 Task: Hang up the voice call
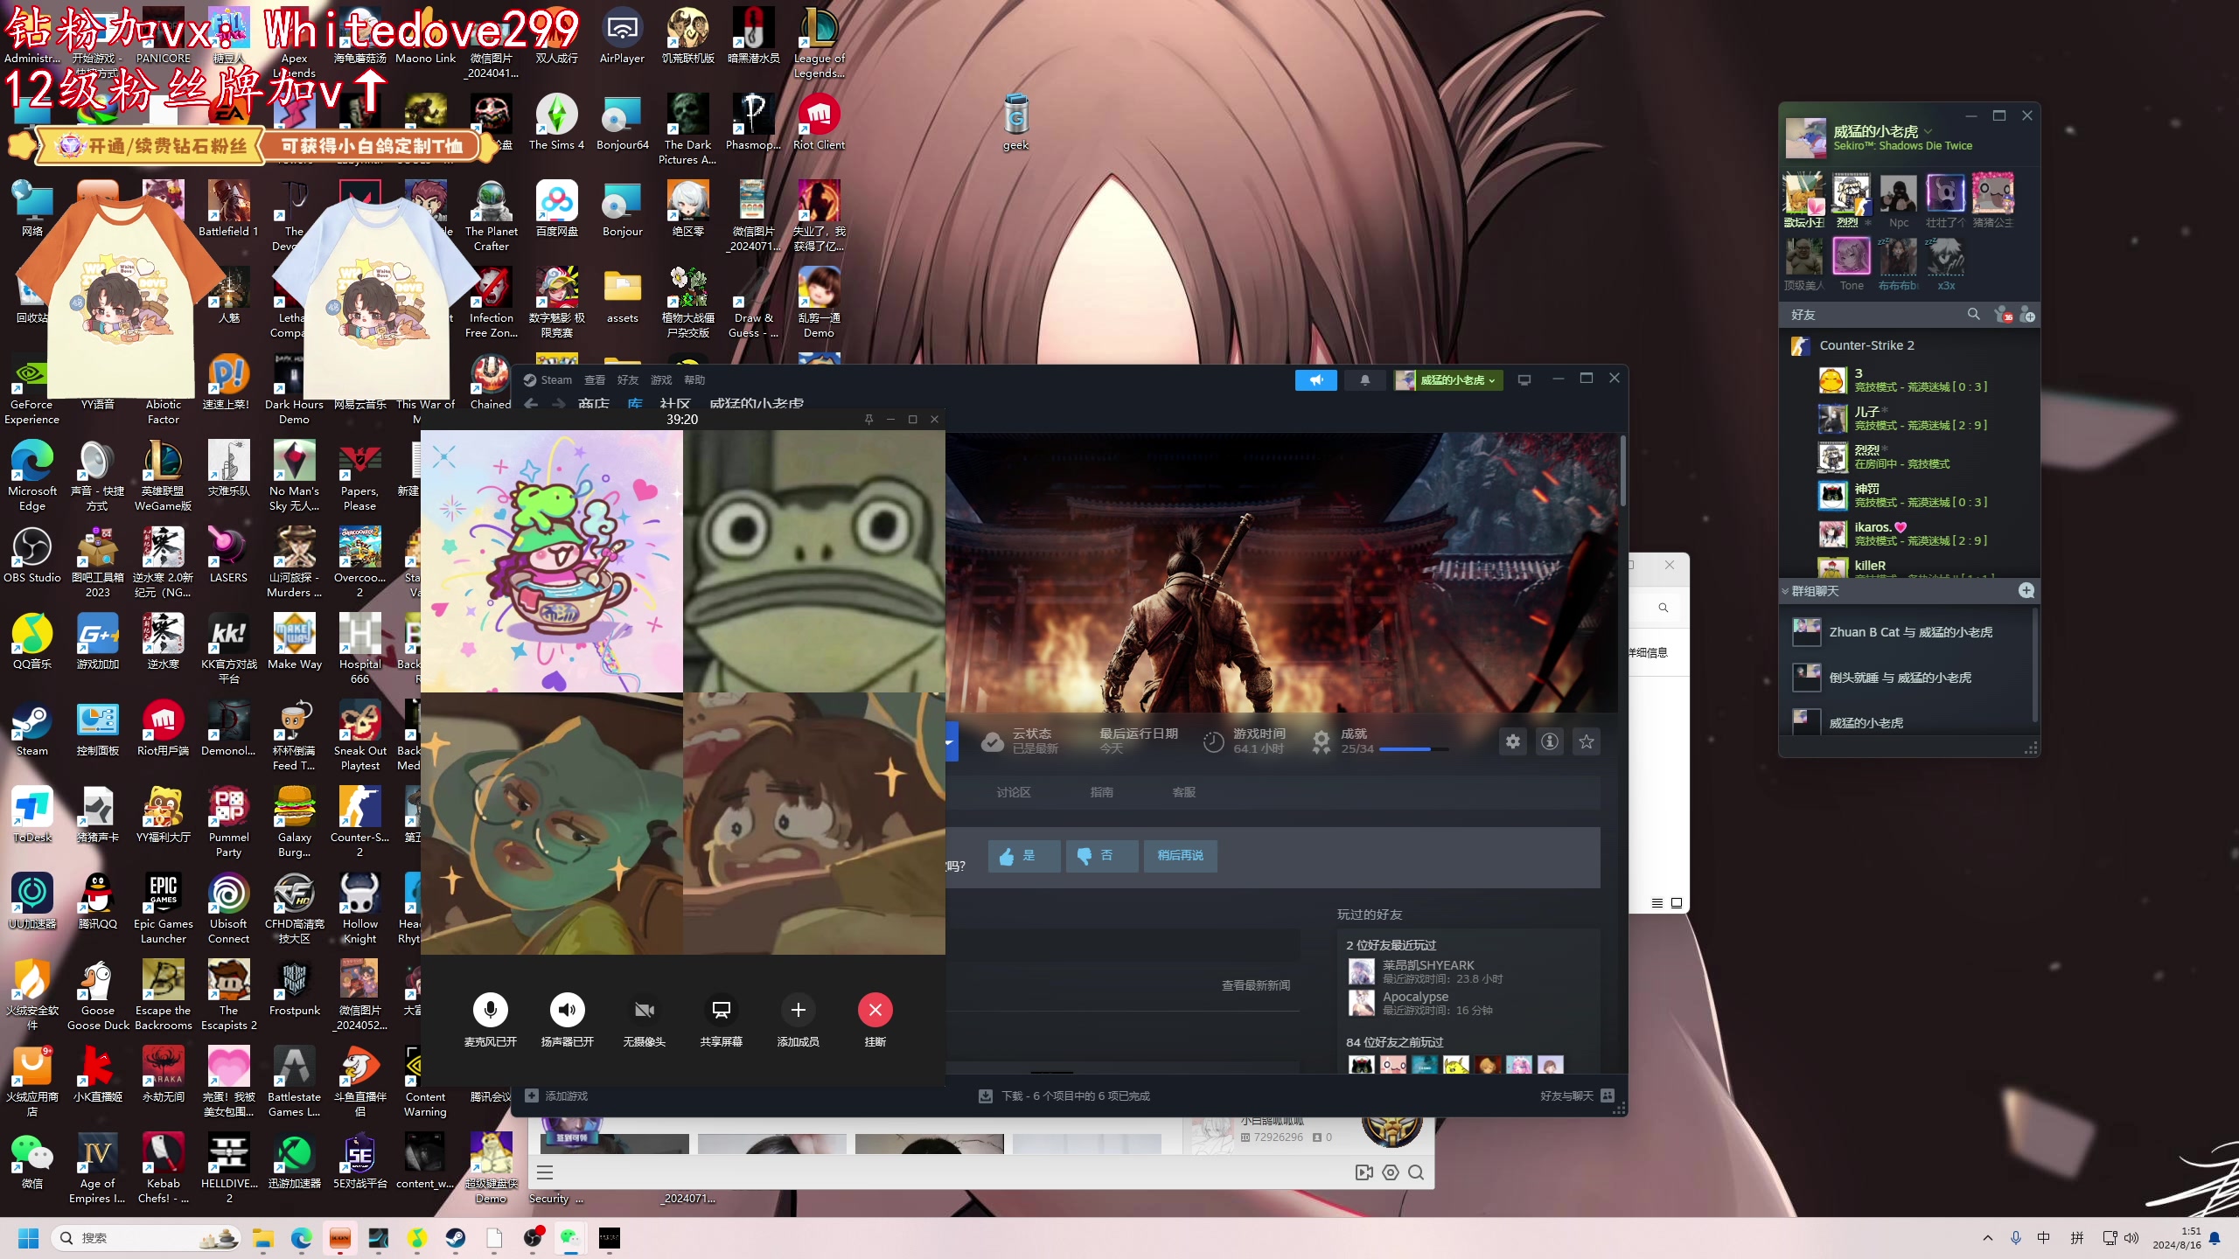click(875, 1010)
